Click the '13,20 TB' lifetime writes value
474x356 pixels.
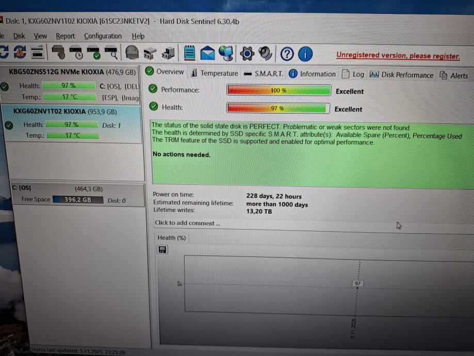[259, 212]
